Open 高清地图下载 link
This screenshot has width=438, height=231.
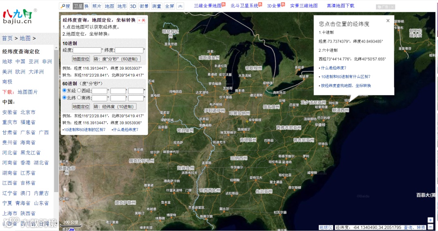tap(341, 6)
